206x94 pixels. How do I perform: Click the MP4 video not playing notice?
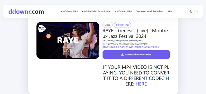[136, 76]
